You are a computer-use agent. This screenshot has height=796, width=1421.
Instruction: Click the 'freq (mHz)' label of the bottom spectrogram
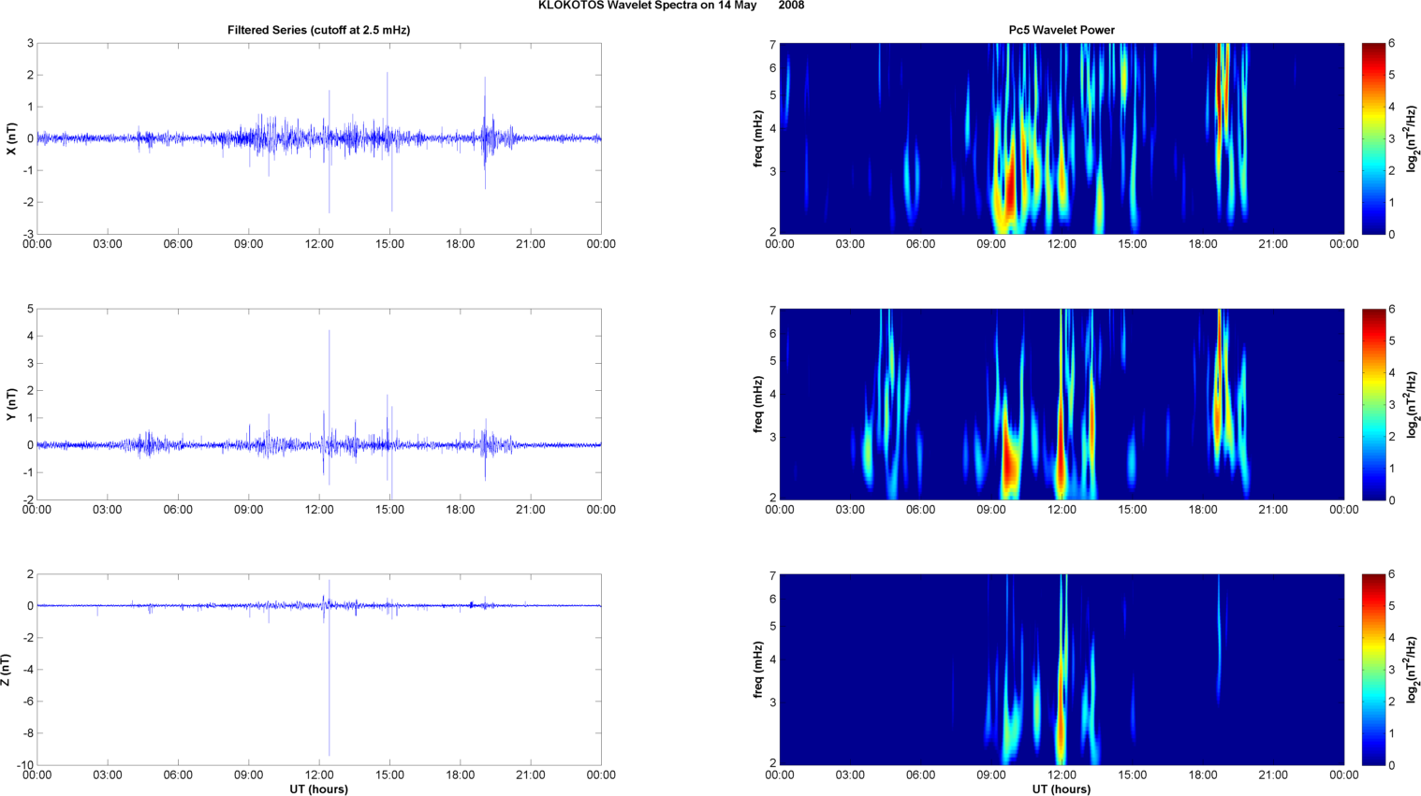[x=758, y=670]
